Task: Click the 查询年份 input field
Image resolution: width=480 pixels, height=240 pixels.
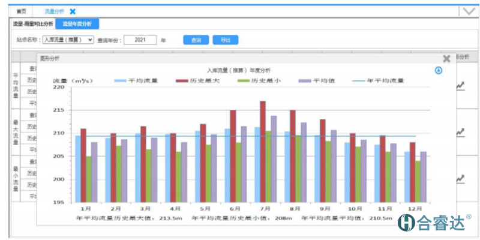Action: tap(140, 40)
